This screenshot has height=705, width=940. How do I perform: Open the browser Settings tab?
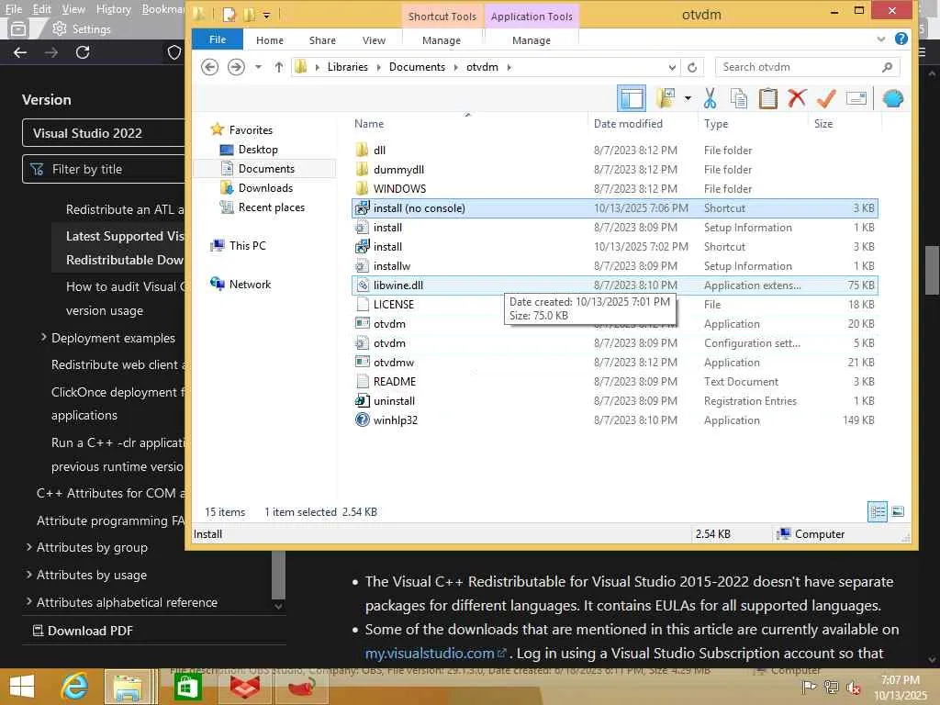pyautogui.click(x=82, y=28)
